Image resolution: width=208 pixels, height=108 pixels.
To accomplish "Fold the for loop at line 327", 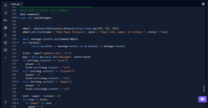I will [x=18, y=99].
